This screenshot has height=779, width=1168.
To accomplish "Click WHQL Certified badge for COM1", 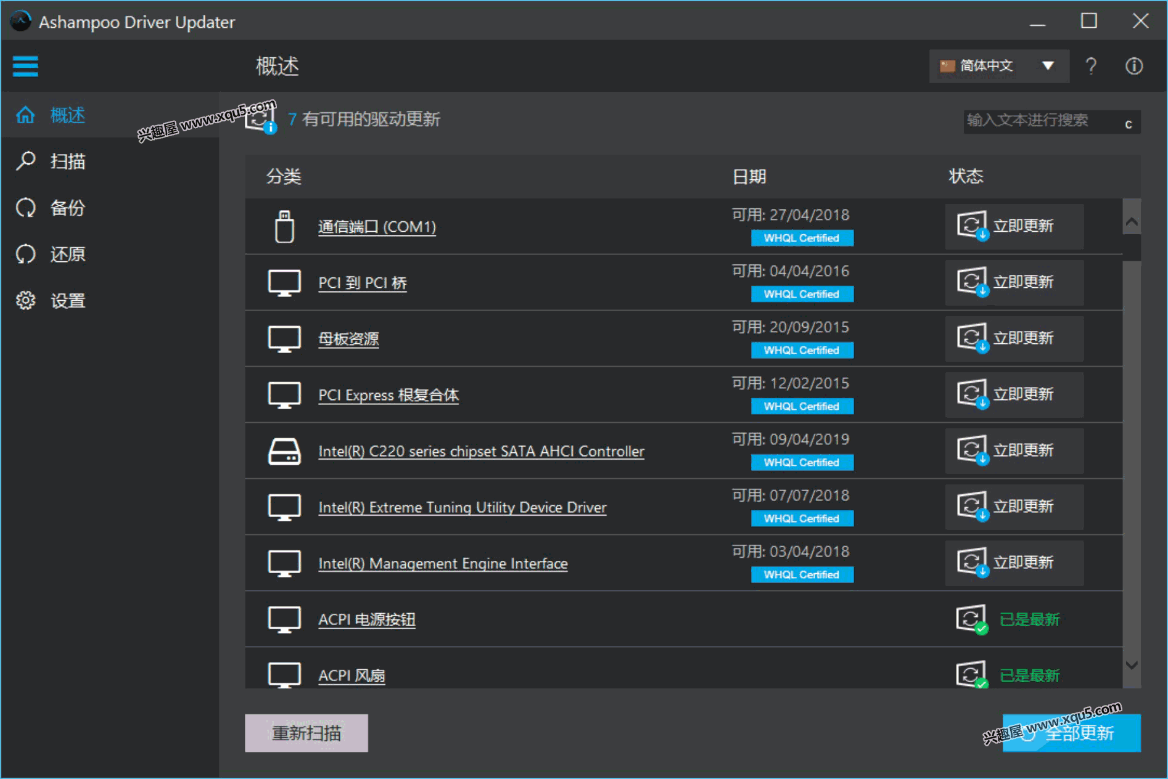I will coord(802,238).
